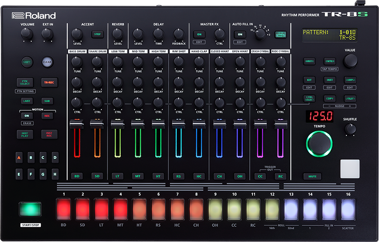Activate the TR-REC button
Screen dimensions: 379x242
pos(49,82)
